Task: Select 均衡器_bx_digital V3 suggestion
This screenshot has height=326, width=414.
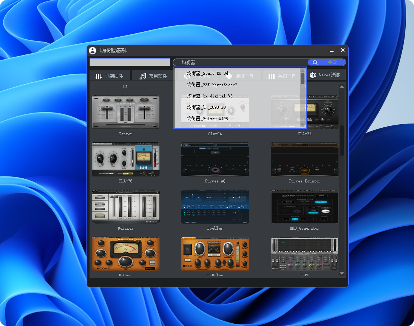Action: (210, 96)
